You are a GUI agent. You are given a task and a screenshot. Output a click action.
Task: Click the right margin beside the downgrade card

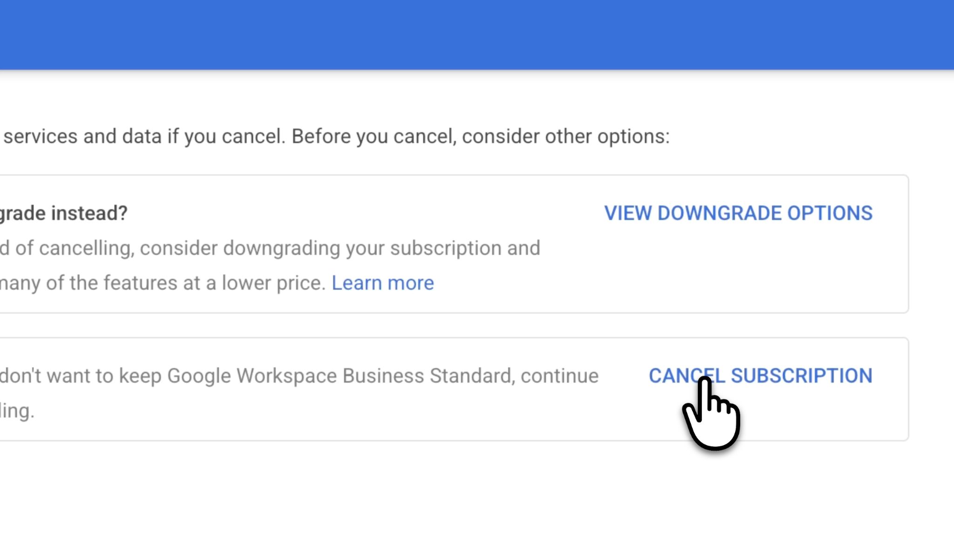(x=931, y=244)
